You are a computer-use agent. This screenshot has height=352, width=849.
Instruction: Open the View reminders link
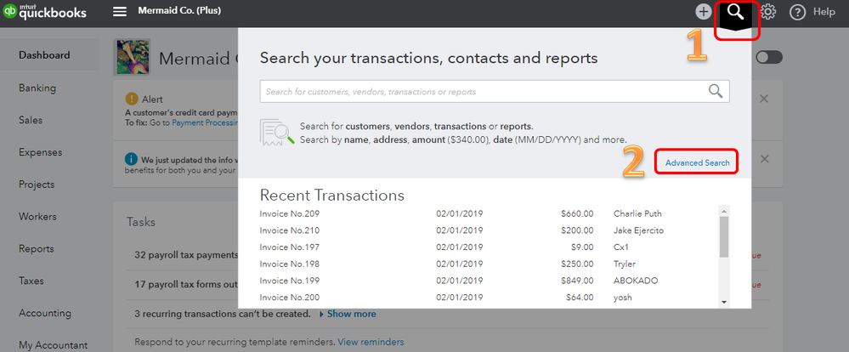tap(371, 343)
